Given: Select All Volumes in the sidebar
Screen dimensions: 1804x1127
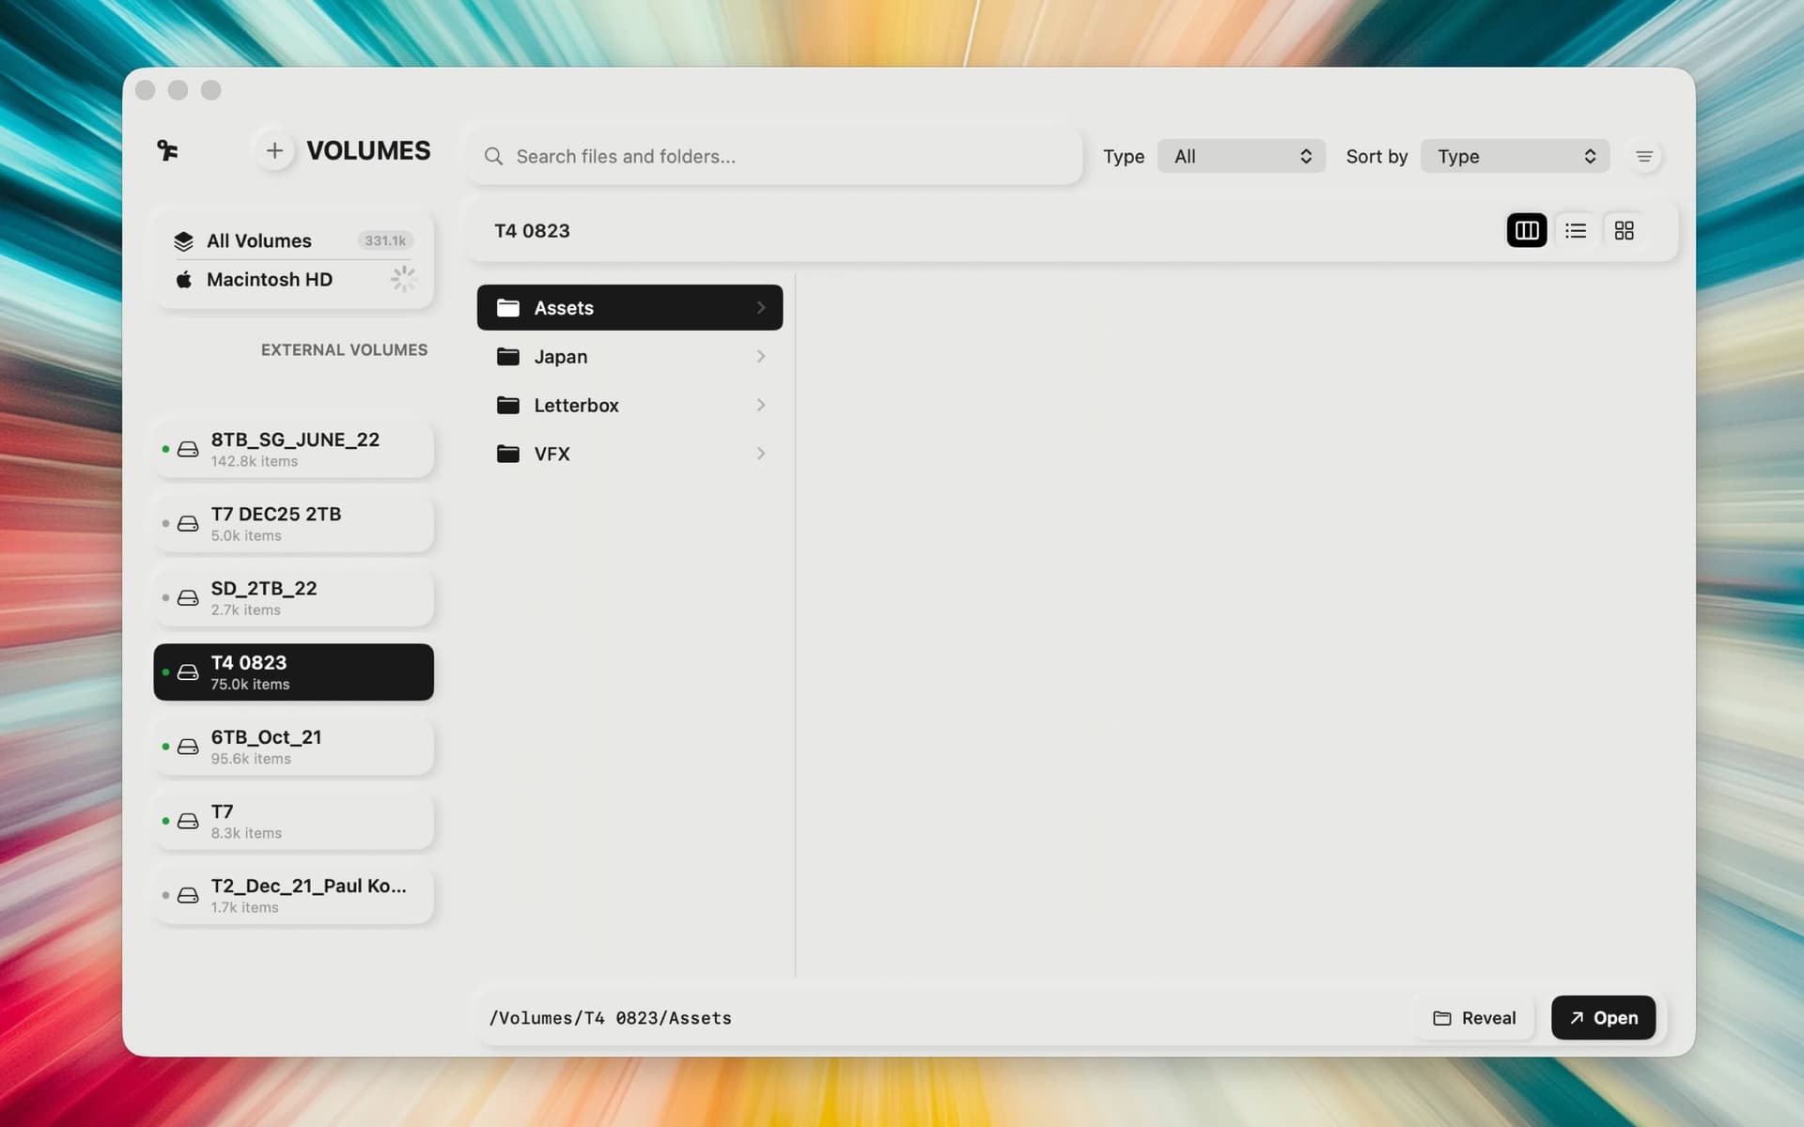Looking at the screenshot, I should 258,240.
